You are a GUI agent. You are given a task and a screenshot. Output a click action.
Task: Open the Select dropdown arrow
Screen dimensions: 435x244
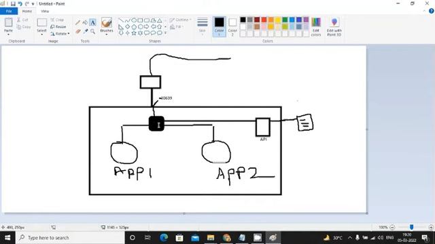pos(41,35)
